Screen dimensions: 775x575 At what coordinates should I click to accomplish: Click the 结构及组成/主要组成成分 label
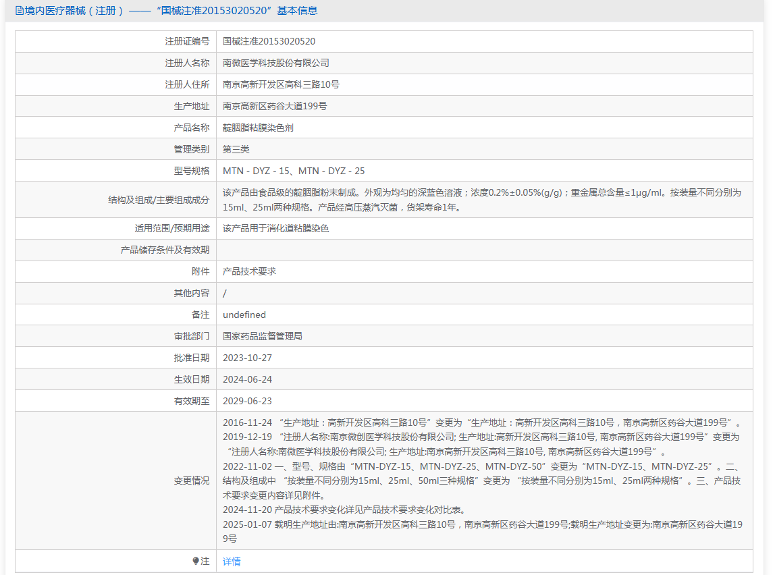(159, 200)
